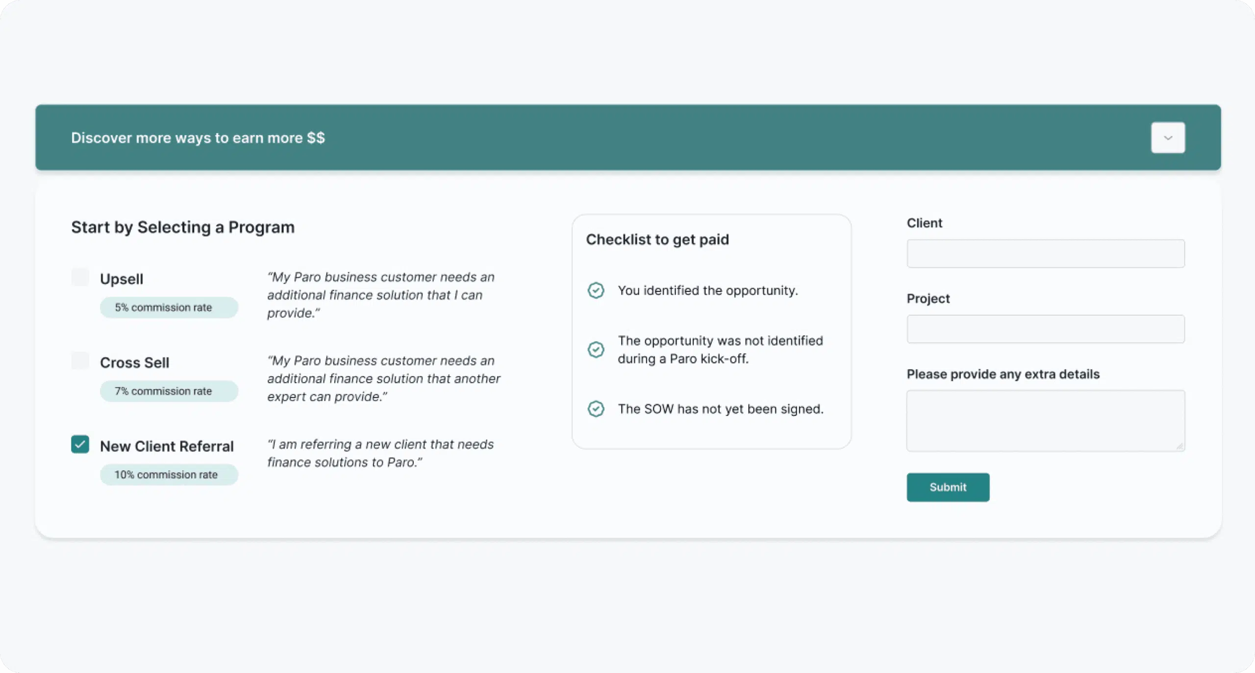Select the New Client Referral label

167,446
